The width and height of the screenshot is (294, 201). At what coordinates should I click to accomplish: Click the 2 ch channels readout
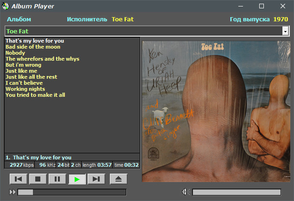(76, 165)
